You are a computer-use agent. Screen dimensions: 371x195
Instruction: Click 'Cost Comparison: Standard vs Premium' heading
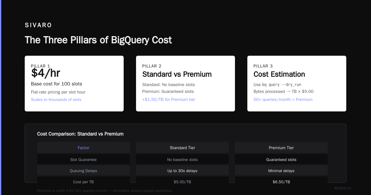pos(80,134)
